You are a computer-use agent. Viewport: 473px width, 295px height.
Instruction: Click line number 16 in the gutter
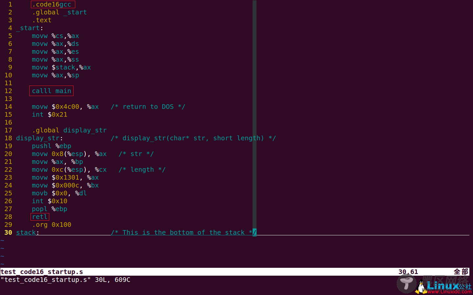[8, 122]
